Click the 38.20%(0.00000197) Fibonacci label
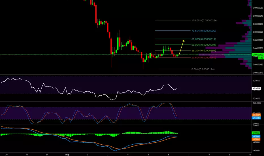 point(204,50)
